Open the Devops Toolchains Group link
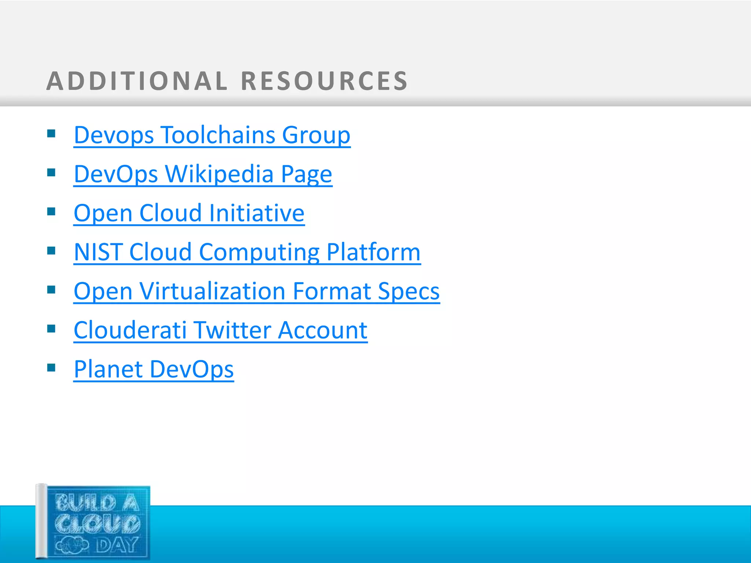 (212, 135)
